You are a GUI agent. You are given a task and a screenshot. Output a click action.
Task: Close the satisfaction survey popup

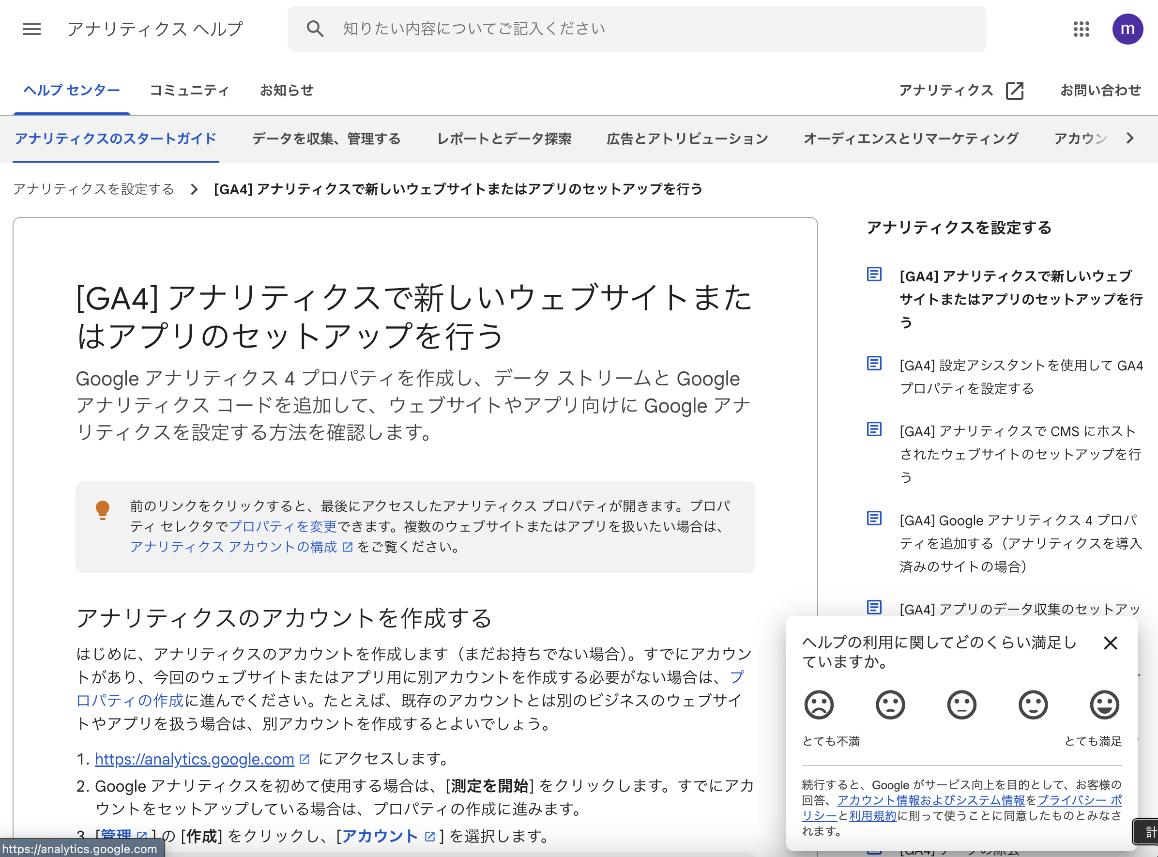tap(1110, 643)
